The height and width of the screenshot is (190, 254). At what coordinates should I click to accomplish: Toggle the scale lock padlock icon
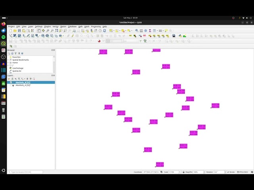pos(183,172)
